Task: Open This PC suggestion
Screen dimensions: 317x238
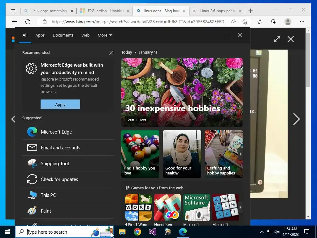Action: point(68,195)
